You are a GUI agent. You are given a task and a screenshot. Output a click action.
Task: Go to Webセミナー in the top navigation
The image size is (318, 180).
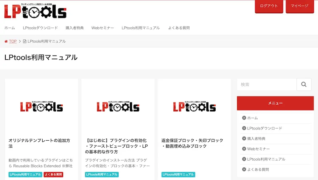103,28
